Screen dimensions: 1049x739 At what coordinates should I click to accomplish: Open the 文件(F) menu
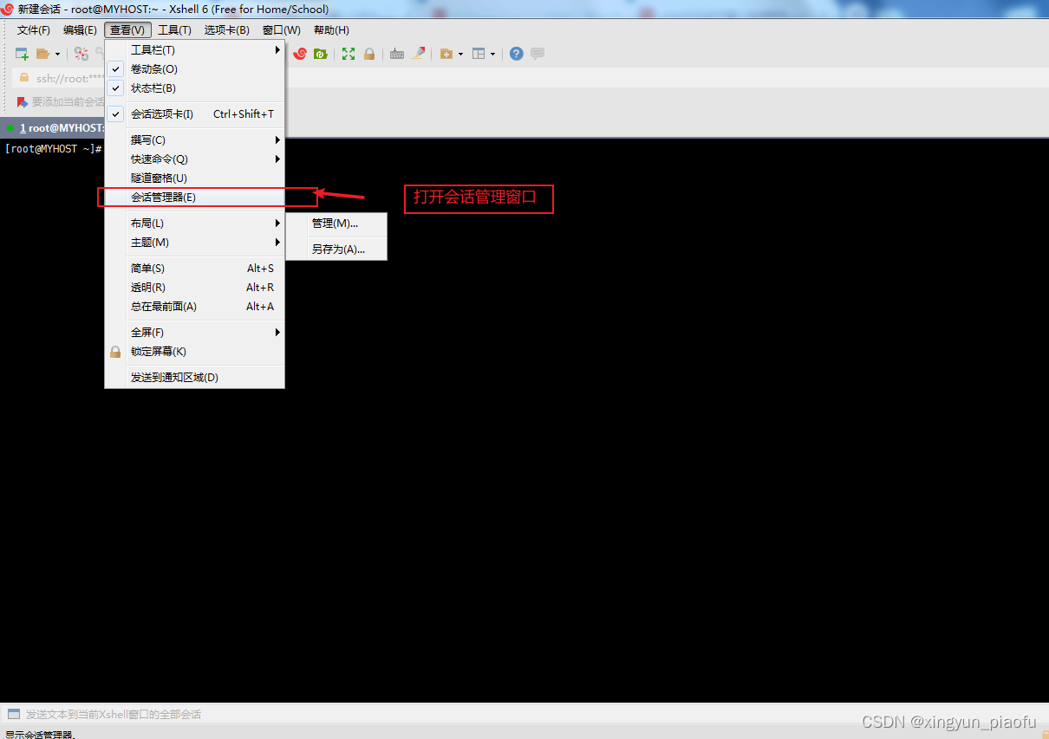(x=34, y=30)
